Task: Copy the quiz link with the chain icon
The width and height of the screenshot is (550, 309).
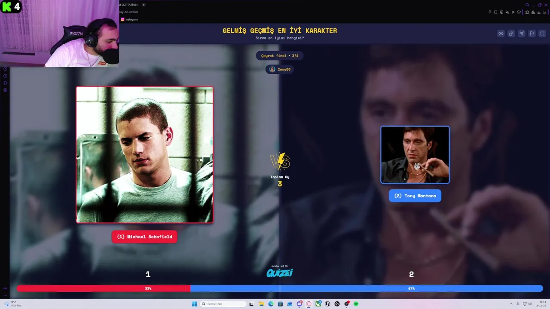Action: (511, 33)
